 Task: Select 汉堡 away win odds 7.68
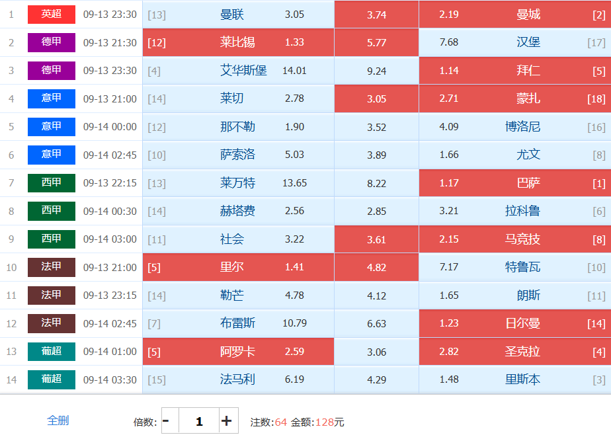[x=514, y=42]
